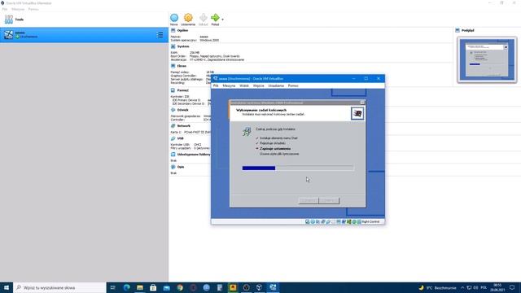Open Pomoc menu in VM window
This screenshot has height=293, width=521.
[293, 85]
